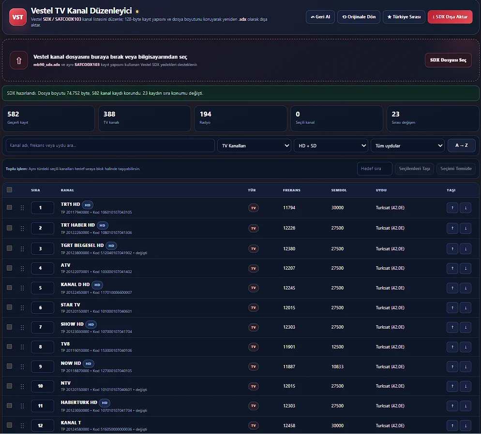Move TRT HABER HD down
Image resolution: width=481 pixels, height=434 pixels.
pyautogui.click(x=466, y=228)
